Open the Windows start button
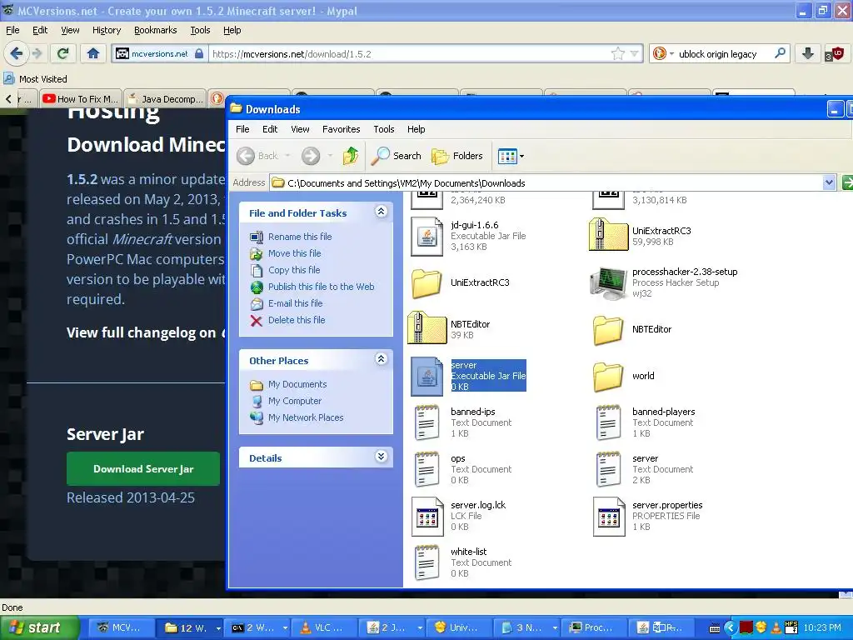 (x=40, y=627)
